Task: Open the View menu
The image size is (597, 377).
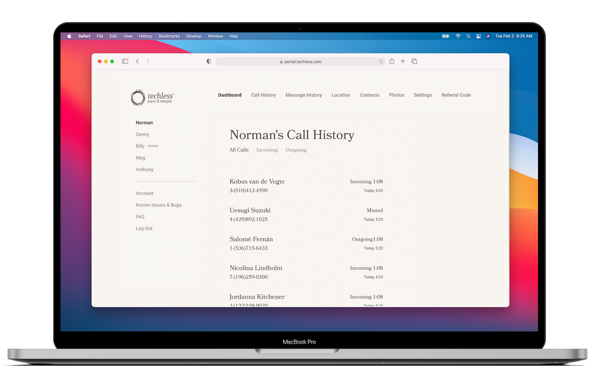Action: (x=128, y=36)
